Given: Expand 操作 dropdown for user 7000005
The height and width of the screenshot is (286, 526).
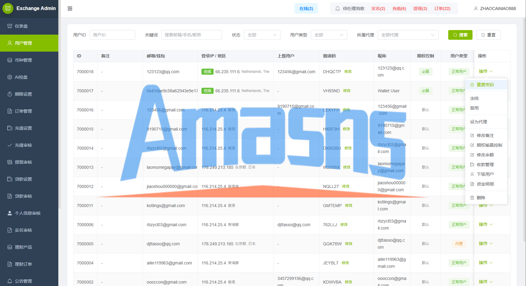Looking at the screenshot, I should 486,243.
